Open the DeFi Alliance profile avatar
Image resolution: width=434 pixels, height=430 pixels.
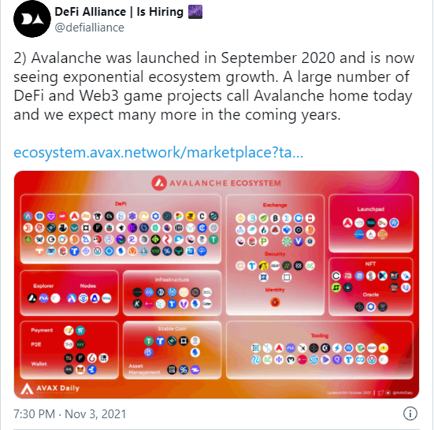(32, 19)
